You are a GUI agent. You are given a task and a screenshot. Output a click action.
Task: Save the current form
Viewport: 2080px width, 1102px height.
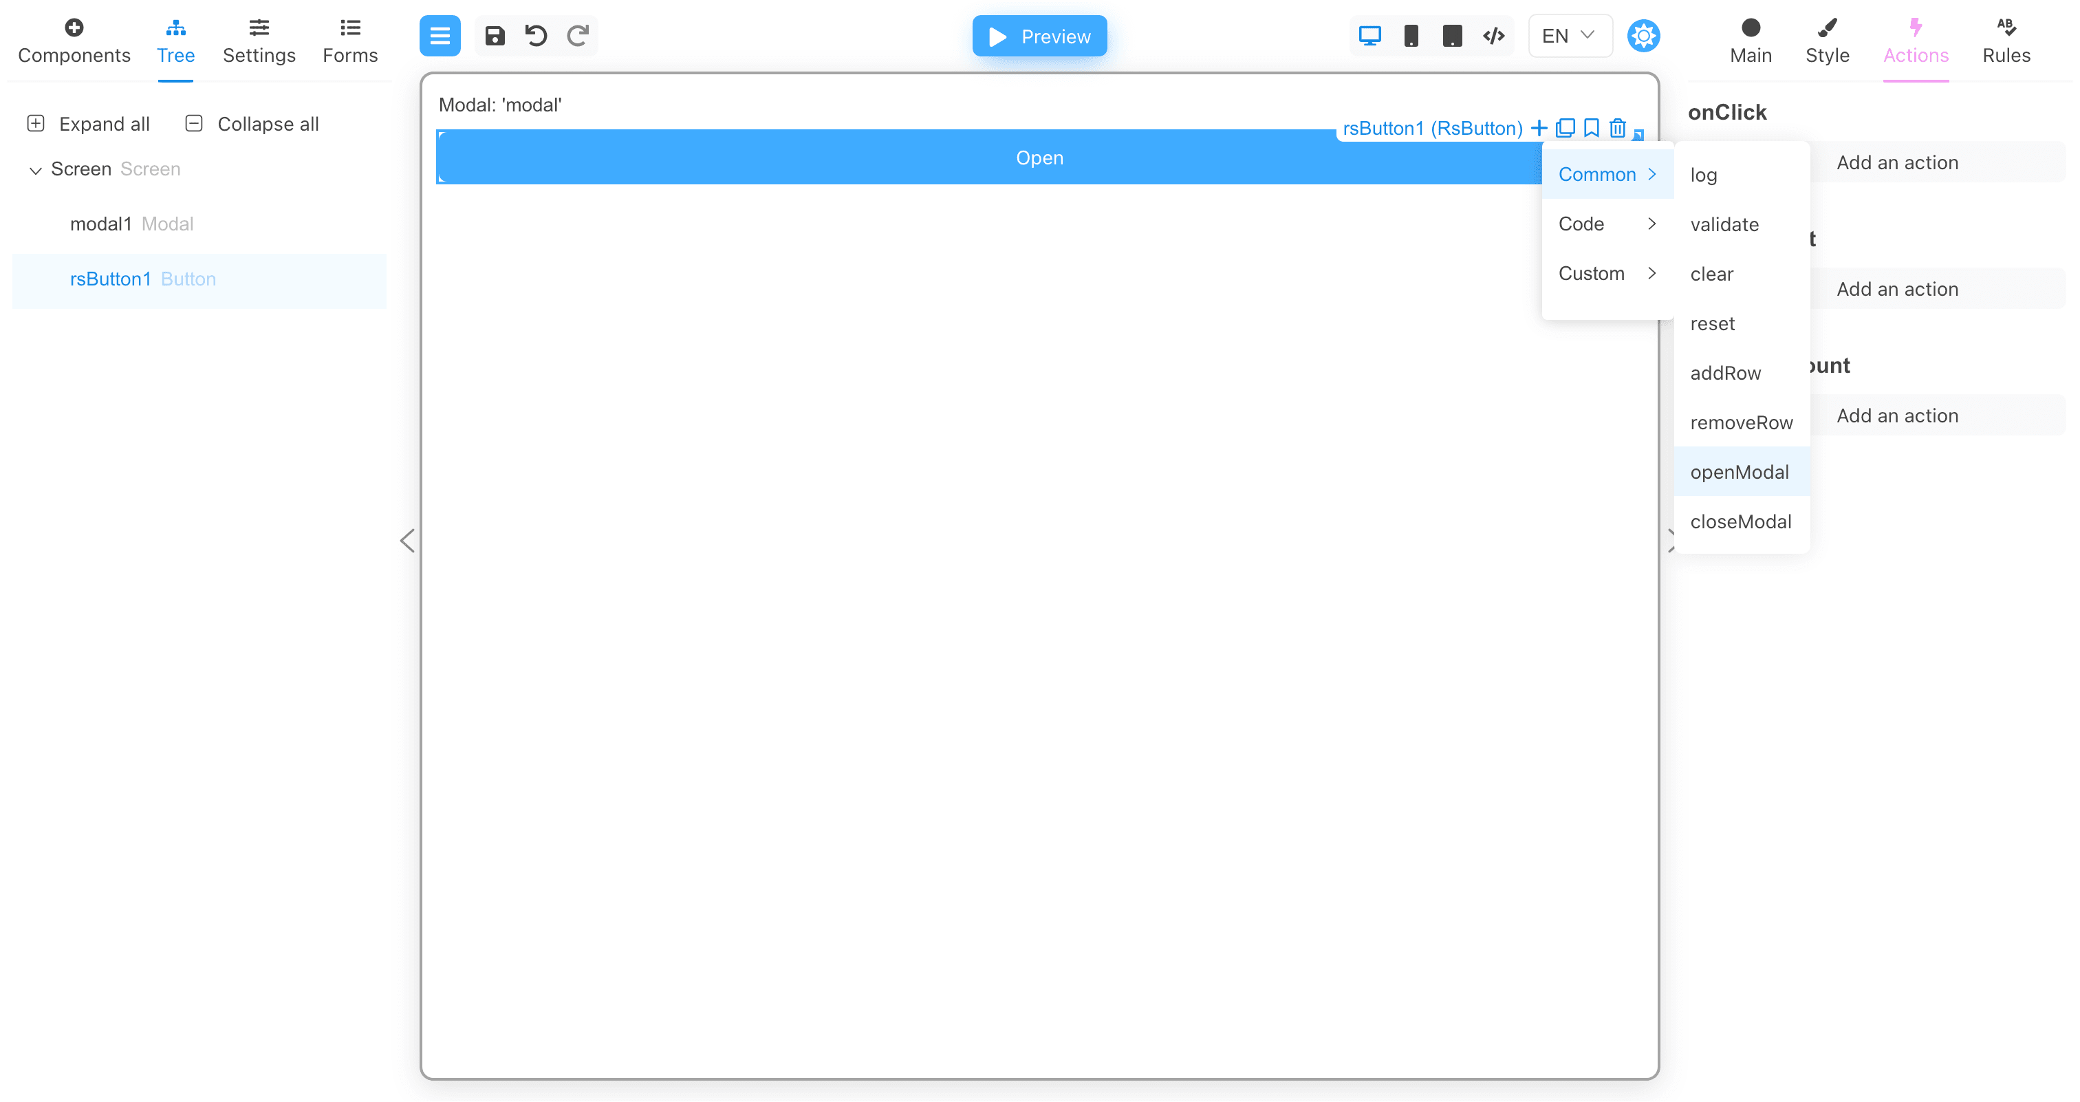tap(495, 36)
